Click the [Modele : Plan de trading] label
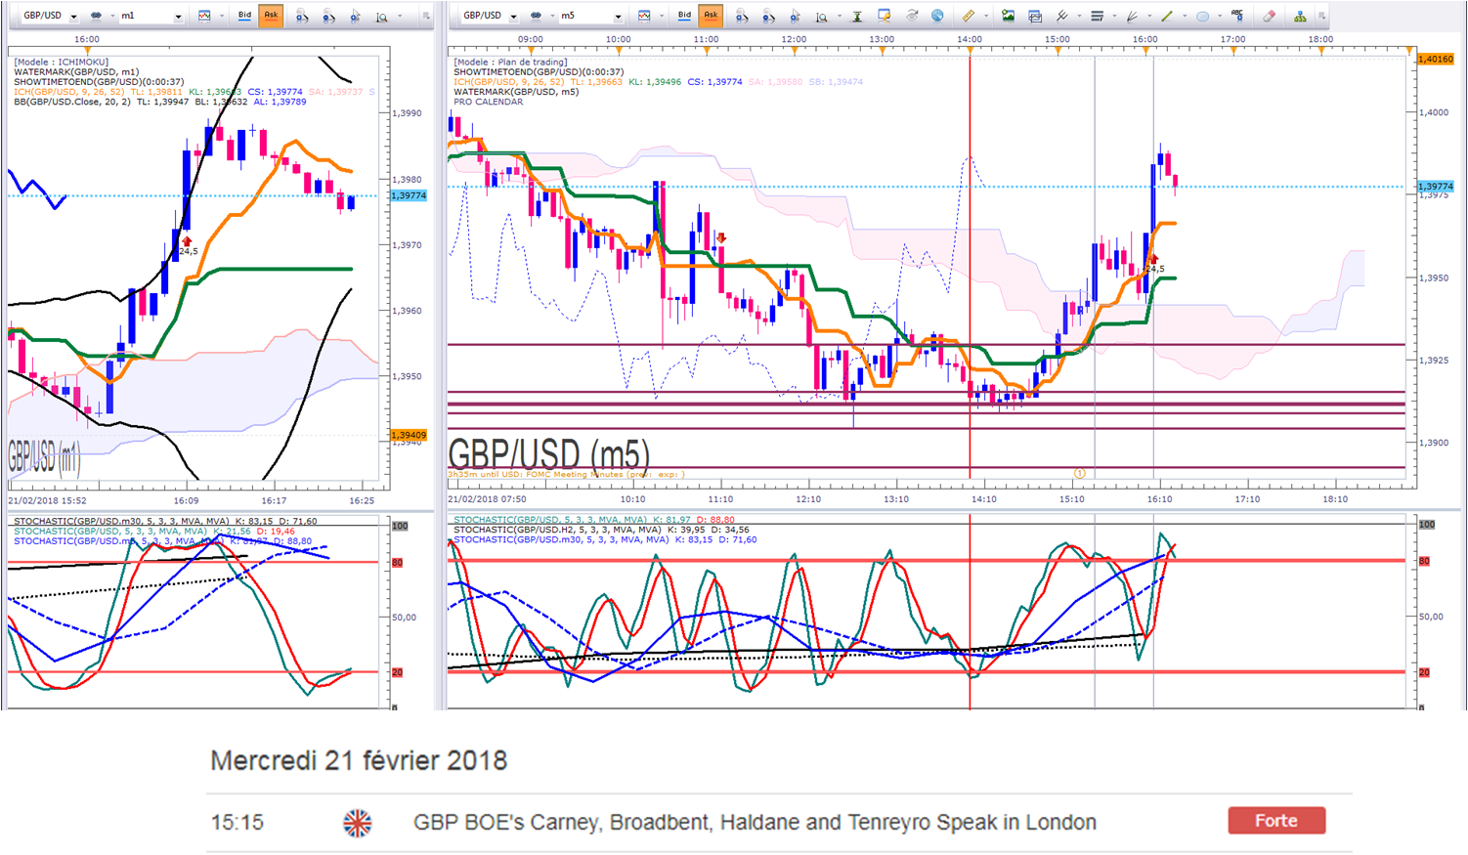Screen dimensions: 1468x855 point(510,62)
